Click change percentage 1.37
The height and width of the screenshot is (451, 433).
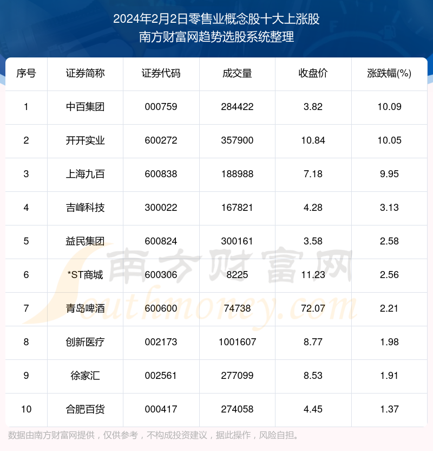389,409
